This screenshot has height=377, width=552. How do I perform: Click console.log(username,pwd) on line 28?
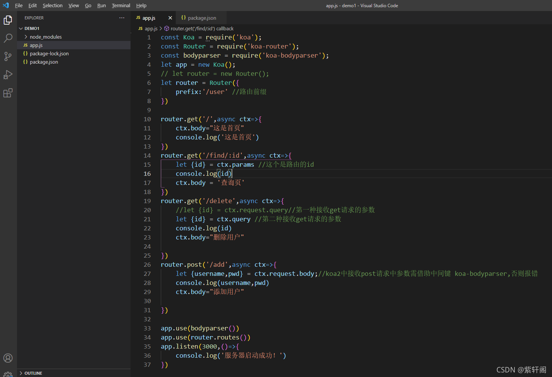click(x=222, y=283)
